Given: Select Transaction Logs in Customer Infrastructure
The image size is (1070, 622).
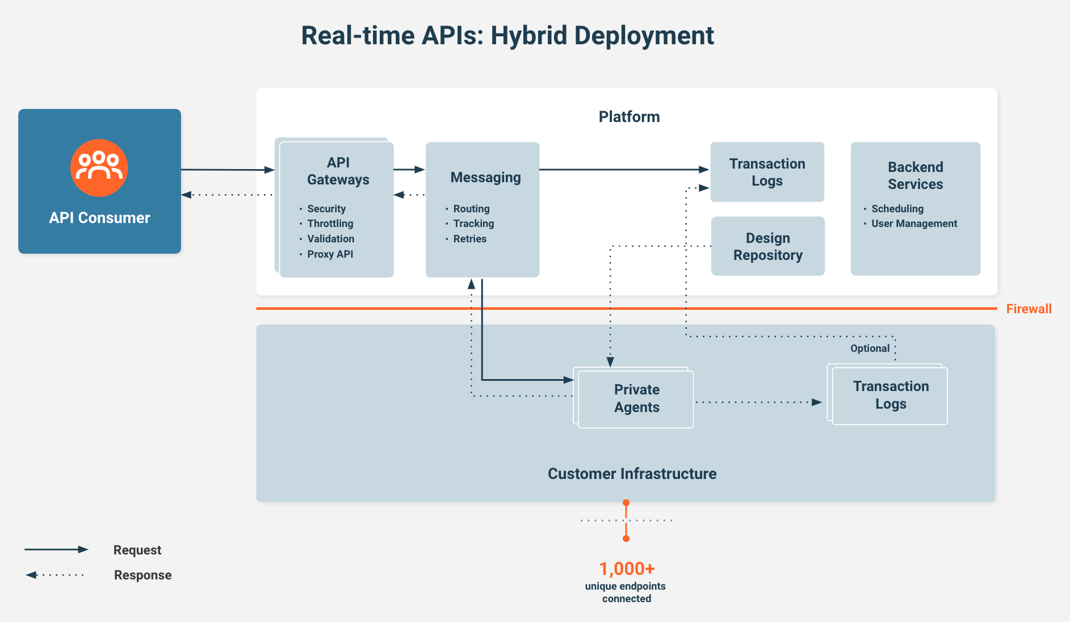Looking at the screenshot, I should pyautogui.click(x=890, y=395).
